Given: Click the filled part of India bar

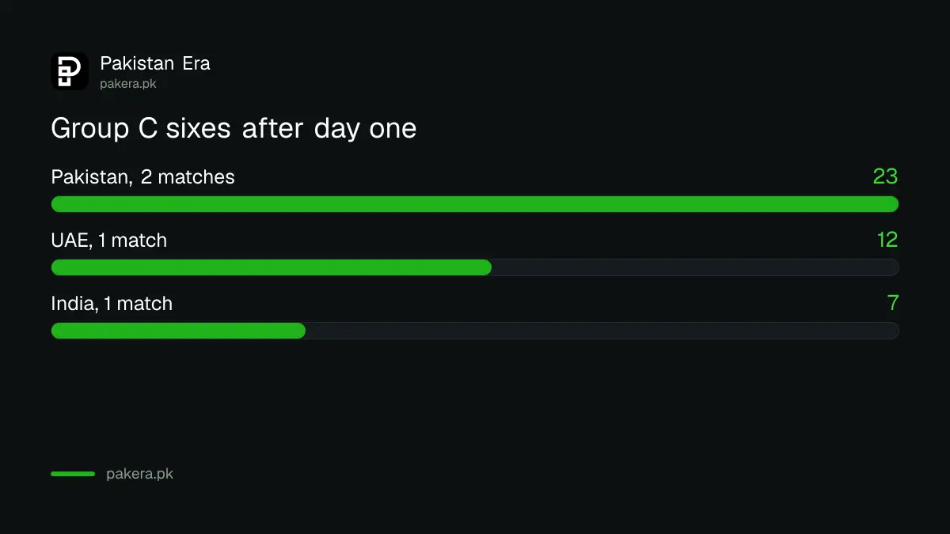Looking at the screenshot, I should 178,331.
